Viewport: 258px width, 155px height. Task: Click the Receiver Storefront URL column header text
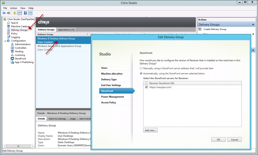(162, 83)
